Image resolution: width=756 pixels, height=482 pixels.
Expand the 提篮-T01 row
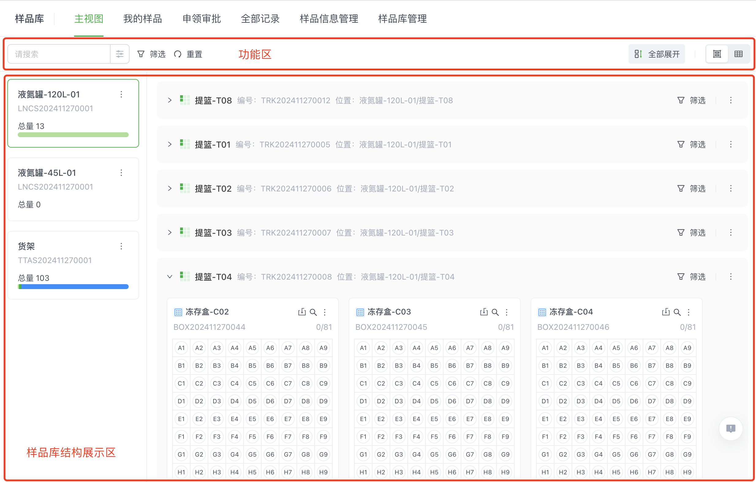tap(170, 144)
